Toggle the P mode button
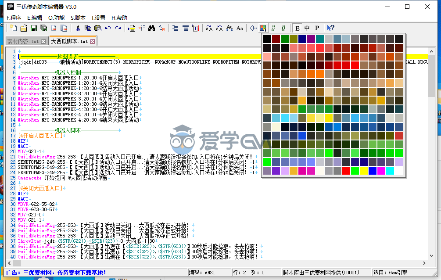This screenshot has width=441, height=280. coord(317,28)
